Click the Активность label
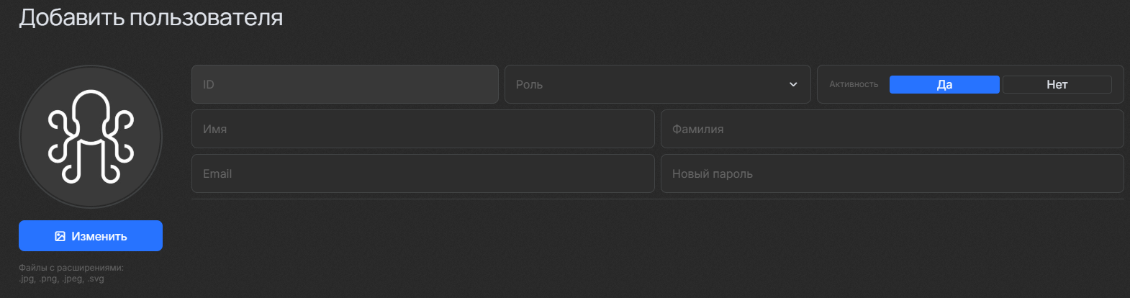Screen dimensions: 1130x298 [x=854, y=85]
